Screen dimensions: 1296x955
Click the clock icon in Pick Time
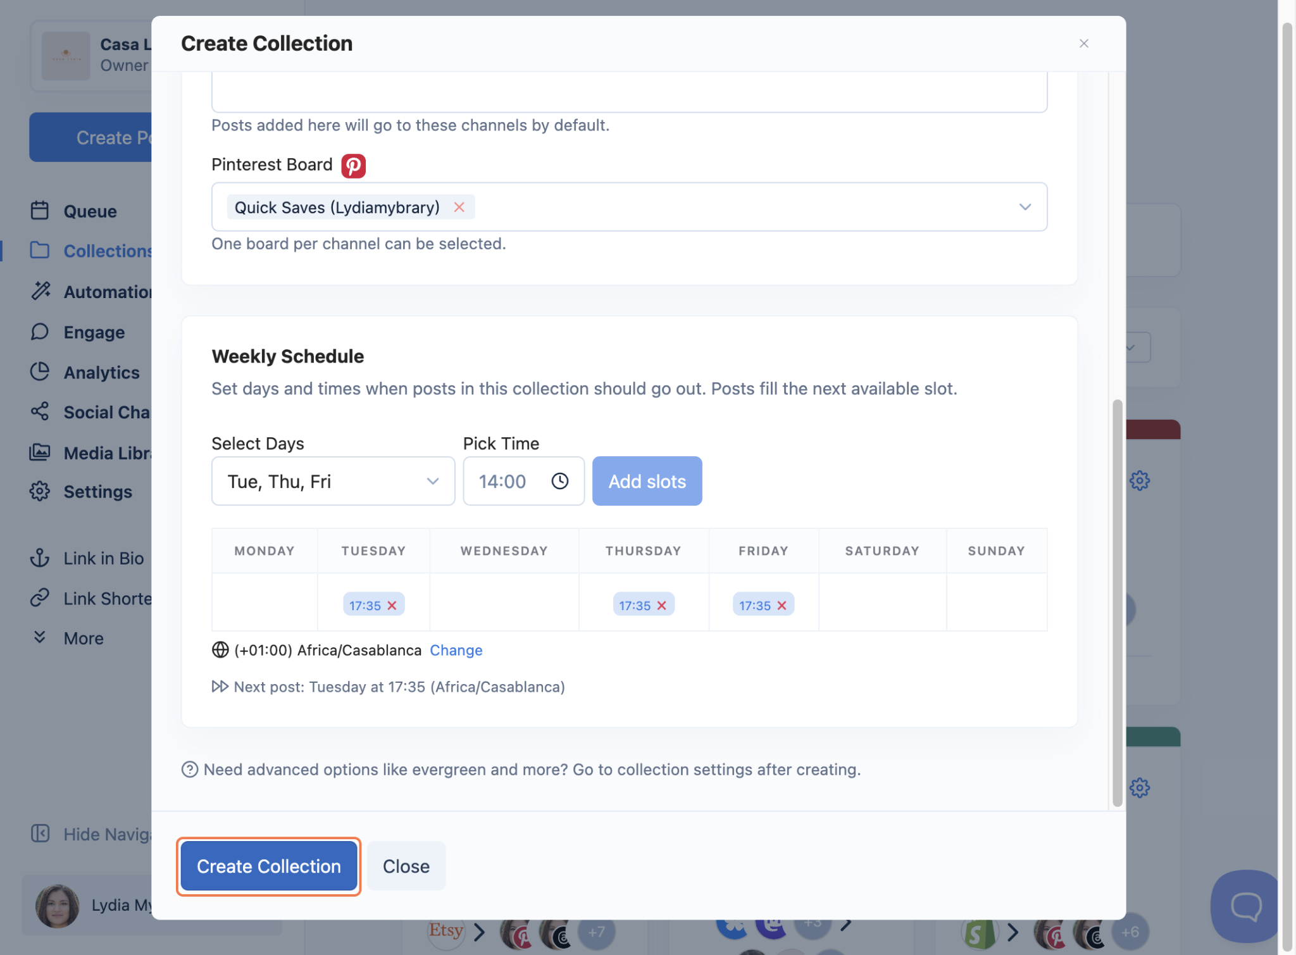559,481
